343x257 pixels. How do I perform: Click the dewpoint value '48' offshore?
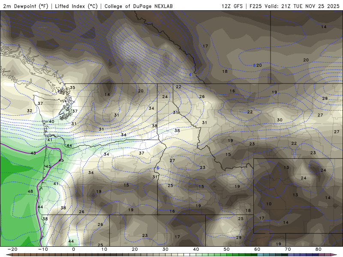pos(30,191)
